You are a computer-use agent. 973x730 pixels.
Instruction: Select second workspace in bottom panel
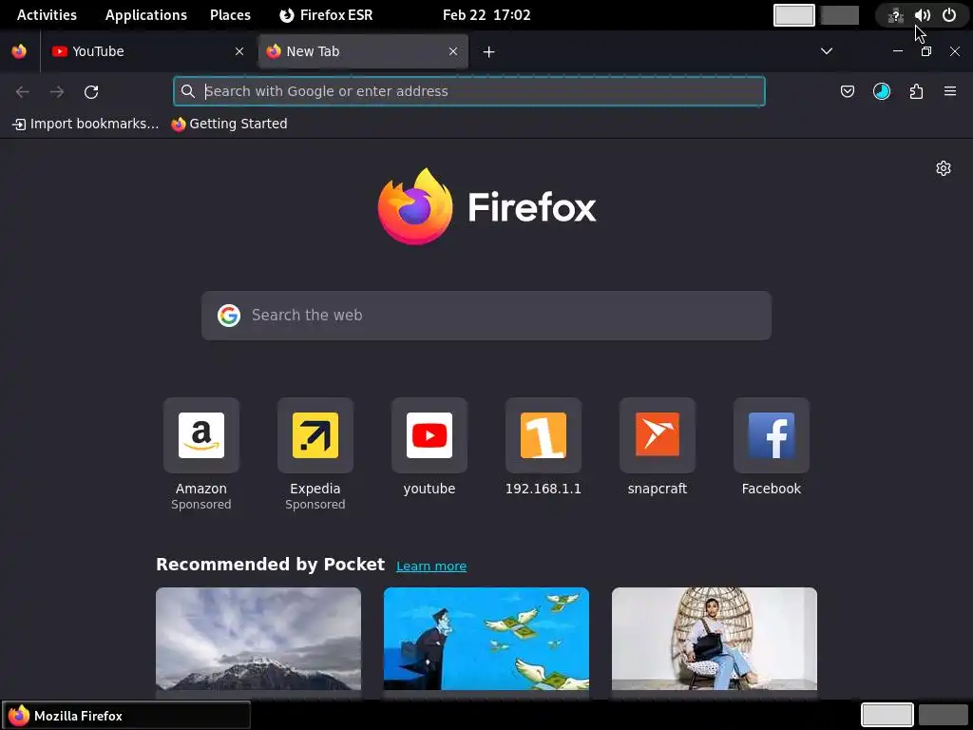coord(944,716)
